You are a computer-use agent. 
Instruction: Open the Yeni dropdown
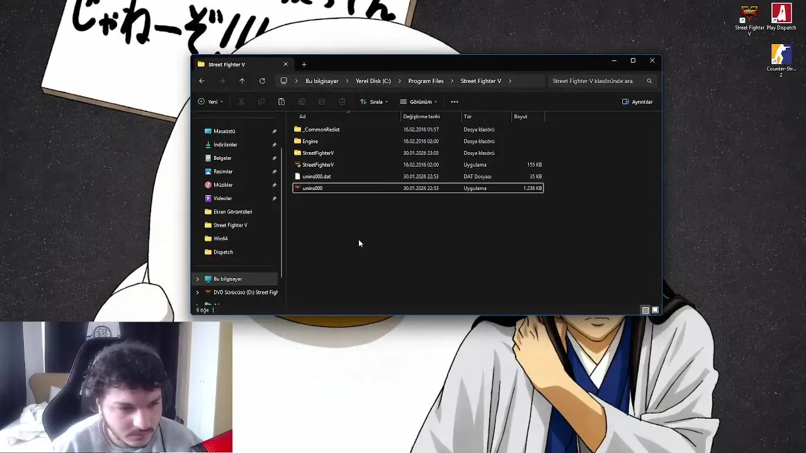(x=211, y=102)
